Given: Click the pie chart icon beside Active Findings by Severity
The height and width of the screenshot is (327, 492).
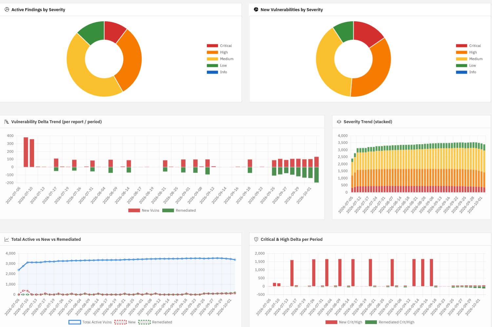Looking at the screenshot, I should point(7,10).
